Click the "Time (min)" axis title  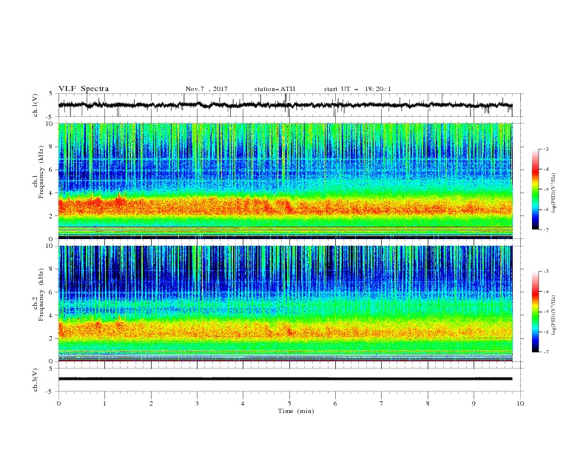click(296, 411)
